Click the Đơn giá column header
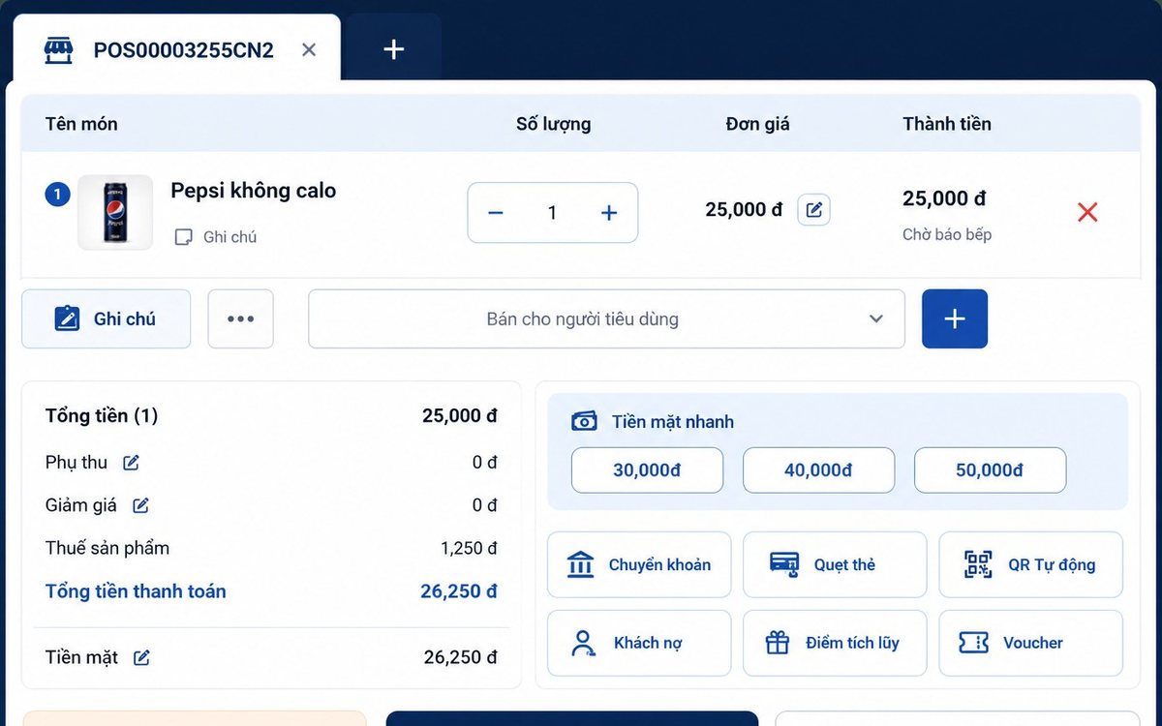 757,124
